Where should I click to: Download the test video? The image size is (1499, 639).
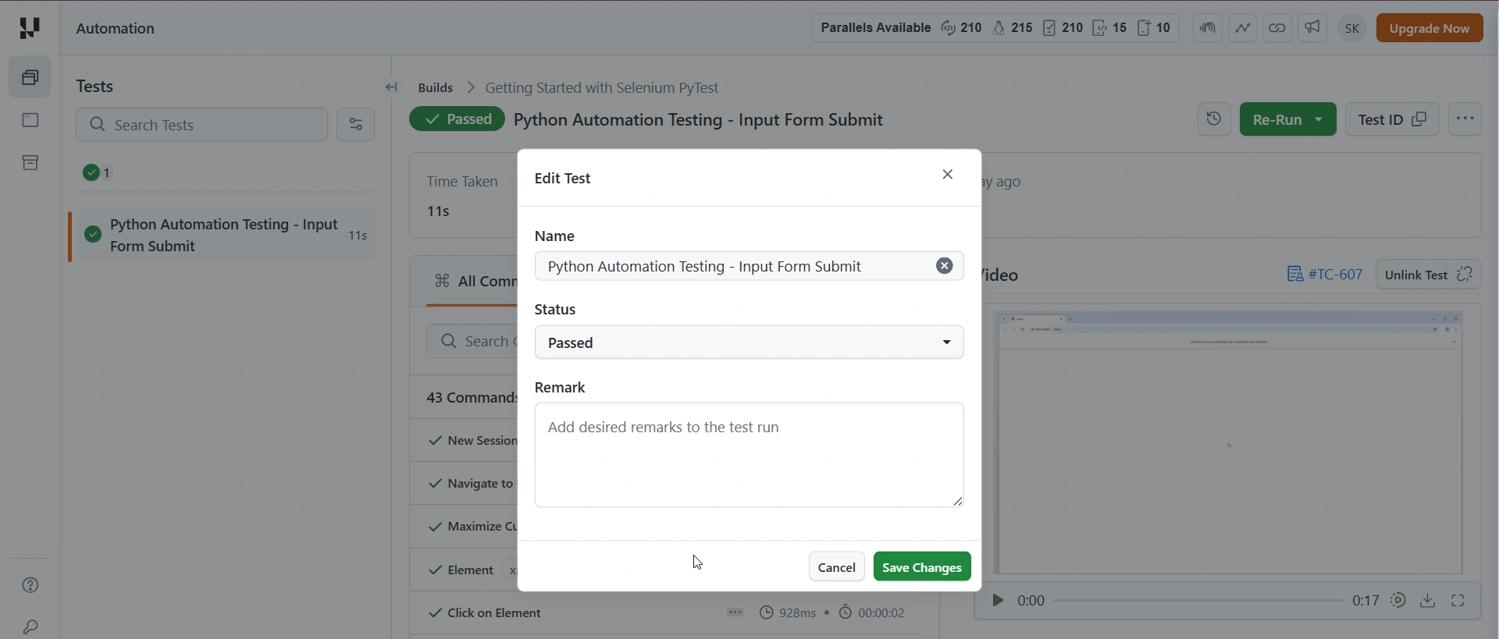[x=1428, y=600]
